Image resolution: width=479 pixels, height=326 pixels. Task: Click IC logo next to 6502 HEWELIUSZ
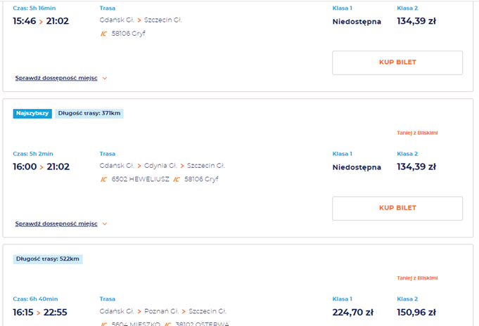(x=103, y=179)
